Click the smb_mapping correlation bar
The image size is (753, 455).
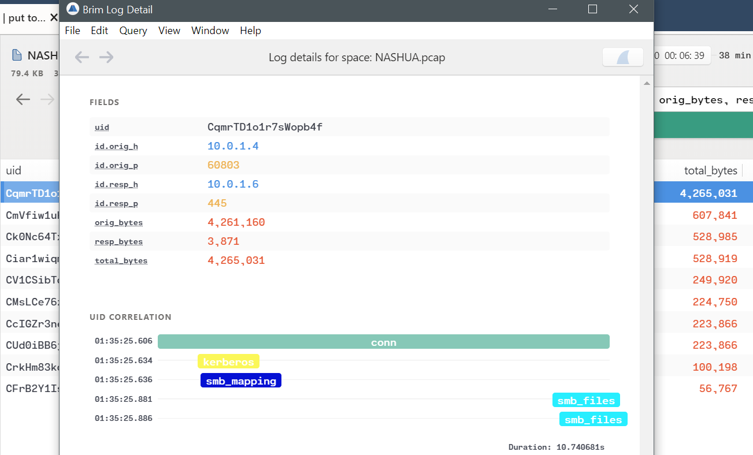coord(240,380)
